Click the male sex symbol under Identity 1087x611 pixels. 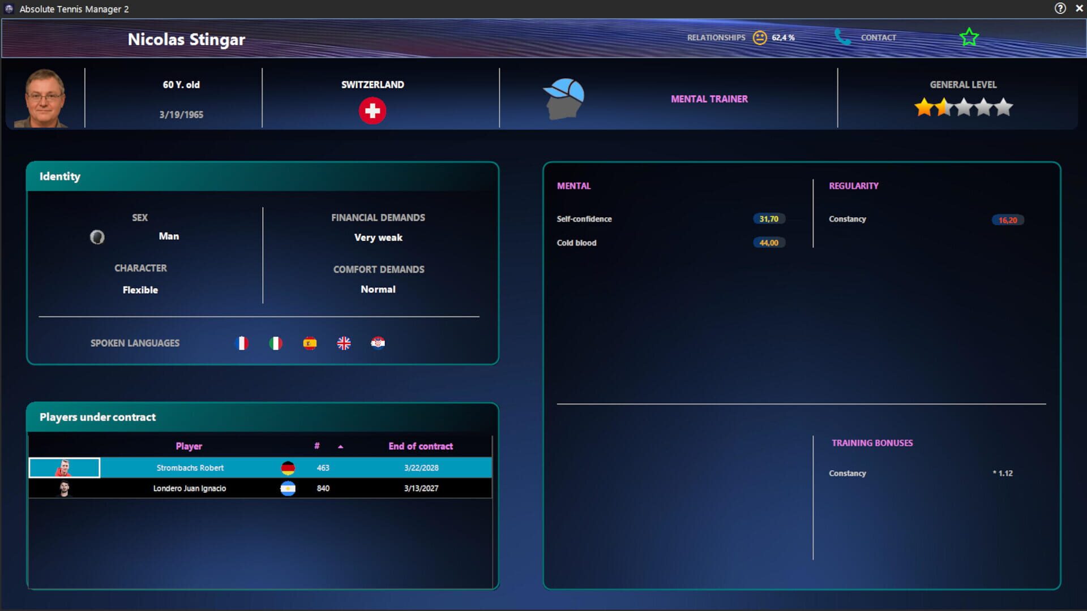97,237
